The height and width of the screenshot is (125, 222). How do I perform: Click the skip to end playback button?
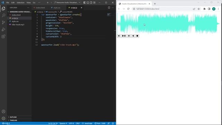click(129, 36)
